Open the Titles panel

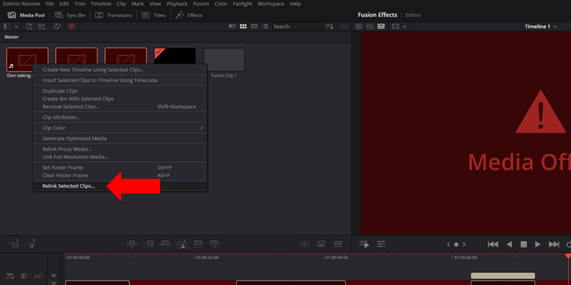coord(153,15)
